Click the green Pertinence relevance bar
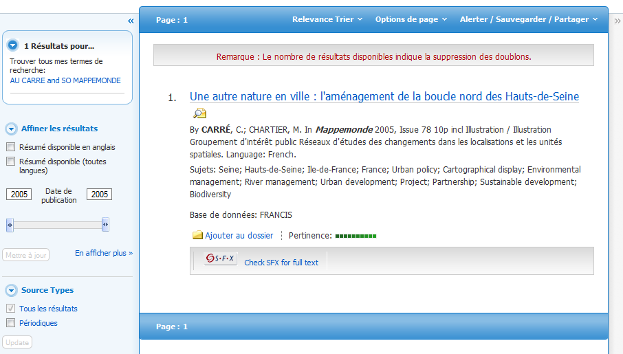This screenshot has width=623, height=354. (356, 236)
